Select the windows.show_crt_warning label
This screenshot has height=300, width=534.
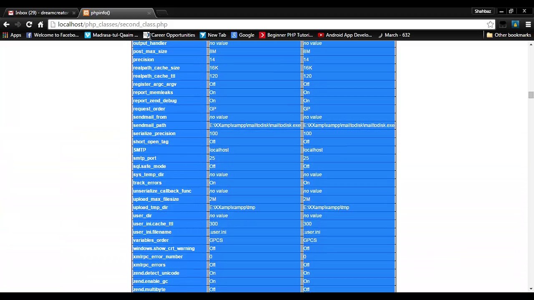(164, 248)
